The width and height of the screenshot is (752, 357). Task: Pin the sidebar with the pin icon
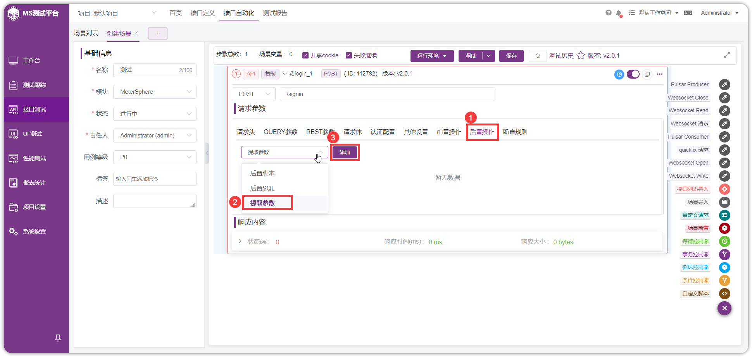click(x=58, y=338)
